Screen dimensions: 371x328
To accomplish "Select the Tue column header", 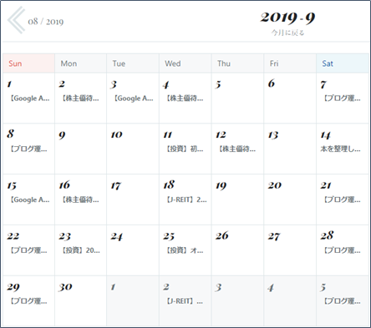I will [x=133, y=63].
